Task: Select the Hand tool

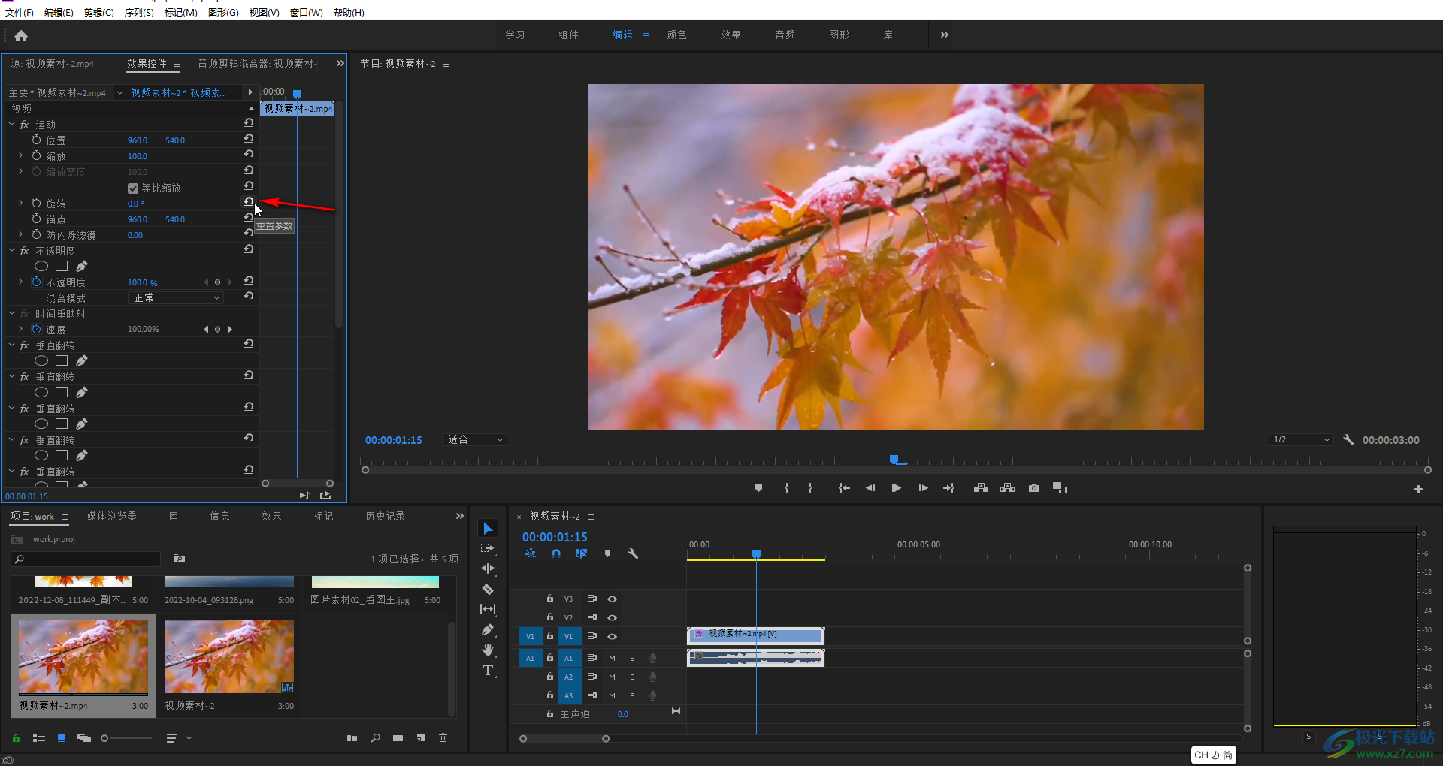Action: tap(488, 650)
